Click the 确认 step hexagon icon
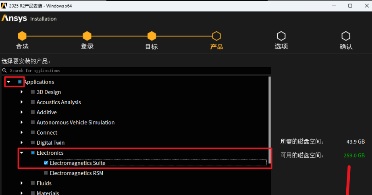 click(x=346, y=36)
